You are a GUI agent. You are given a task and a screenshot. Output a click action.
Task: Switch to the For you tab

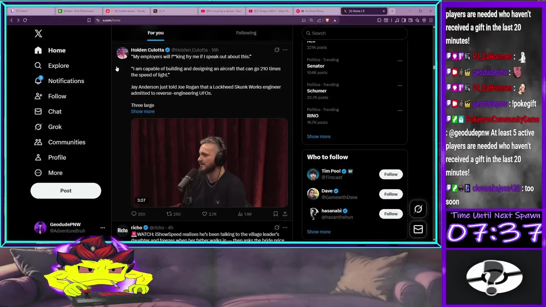pos(156,33)
